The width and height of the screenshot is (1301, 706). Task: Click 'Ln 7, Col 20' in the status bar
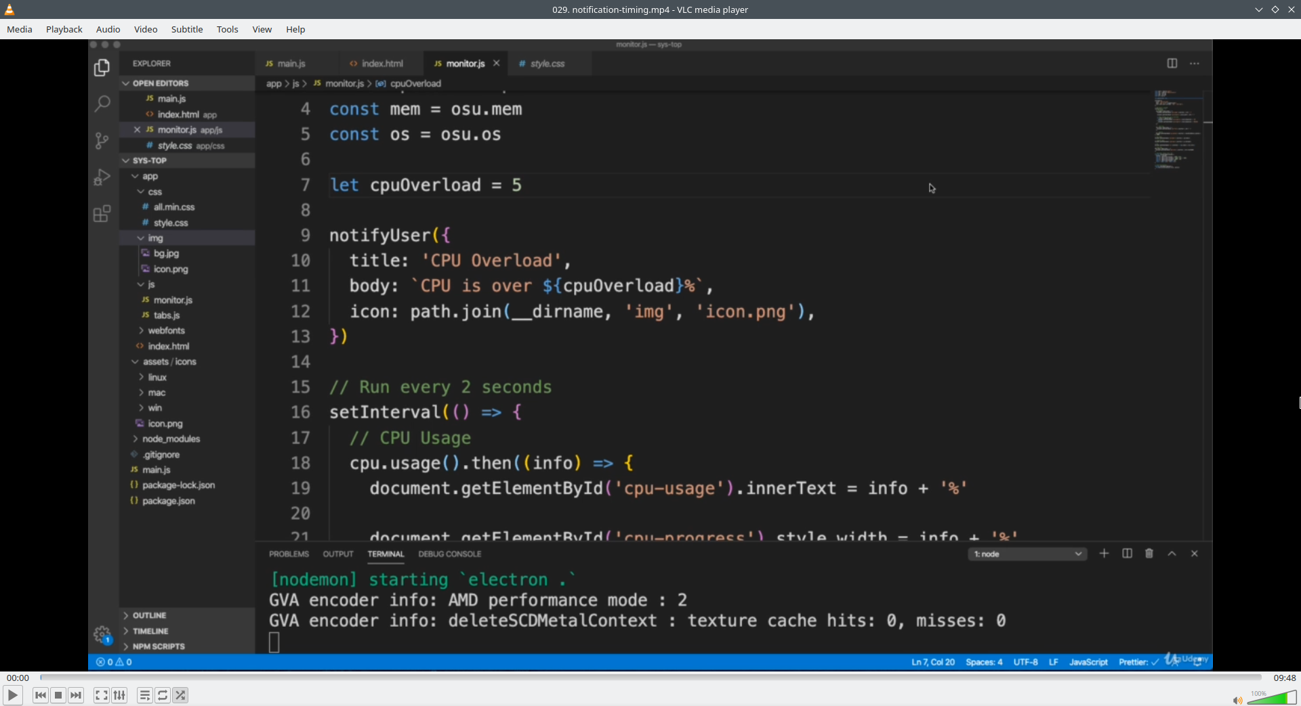(x=933, y=662)
